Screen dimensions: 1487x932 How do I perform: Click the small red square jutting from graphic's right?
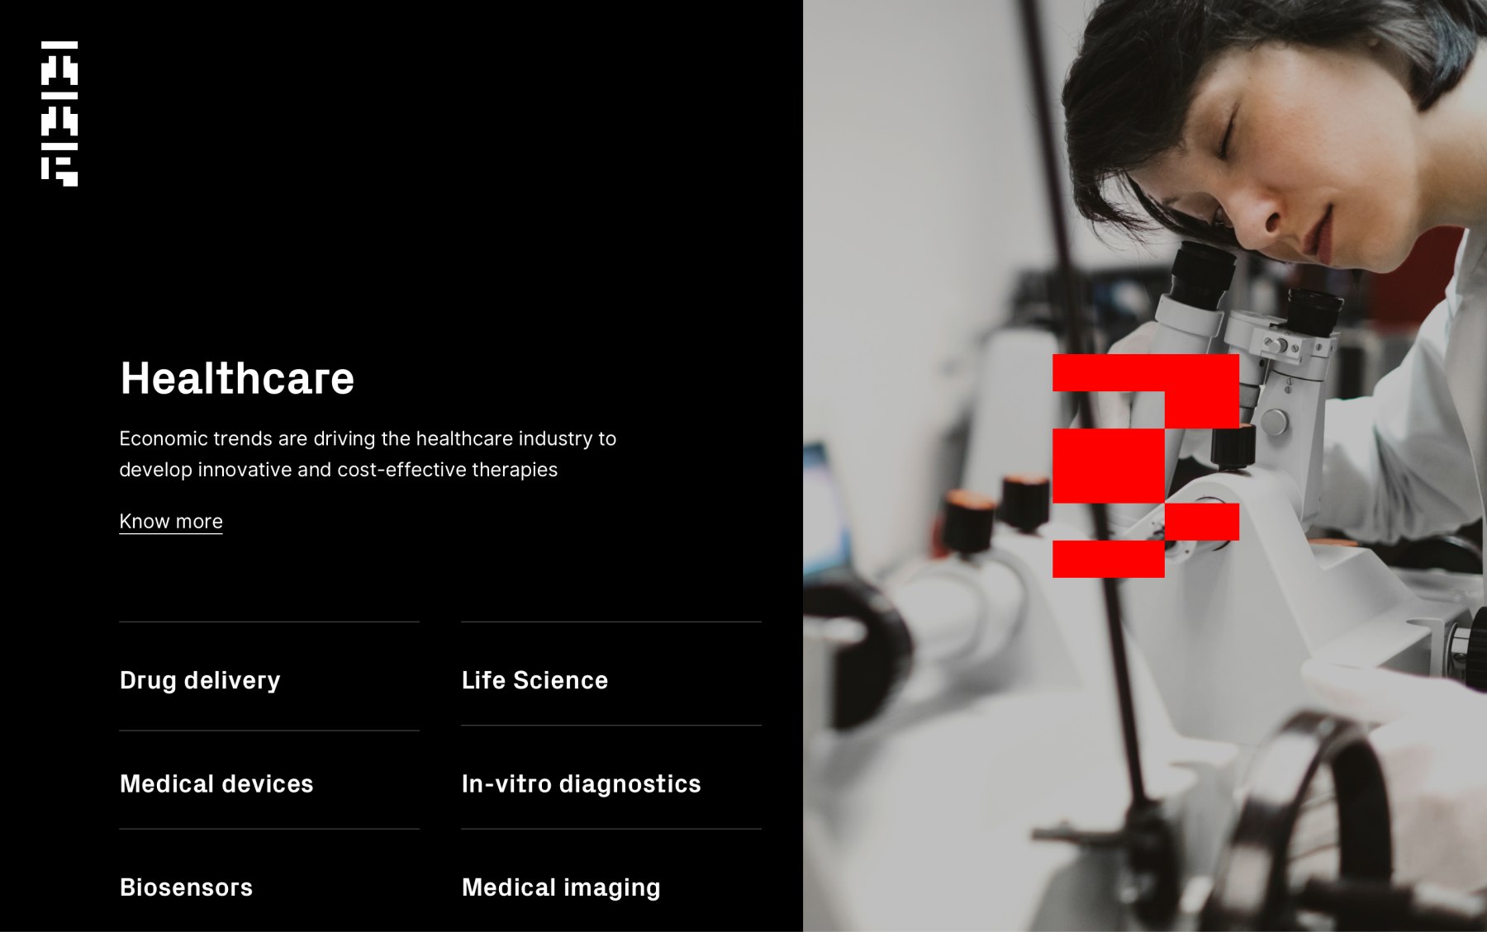(x=1202, y=522)
